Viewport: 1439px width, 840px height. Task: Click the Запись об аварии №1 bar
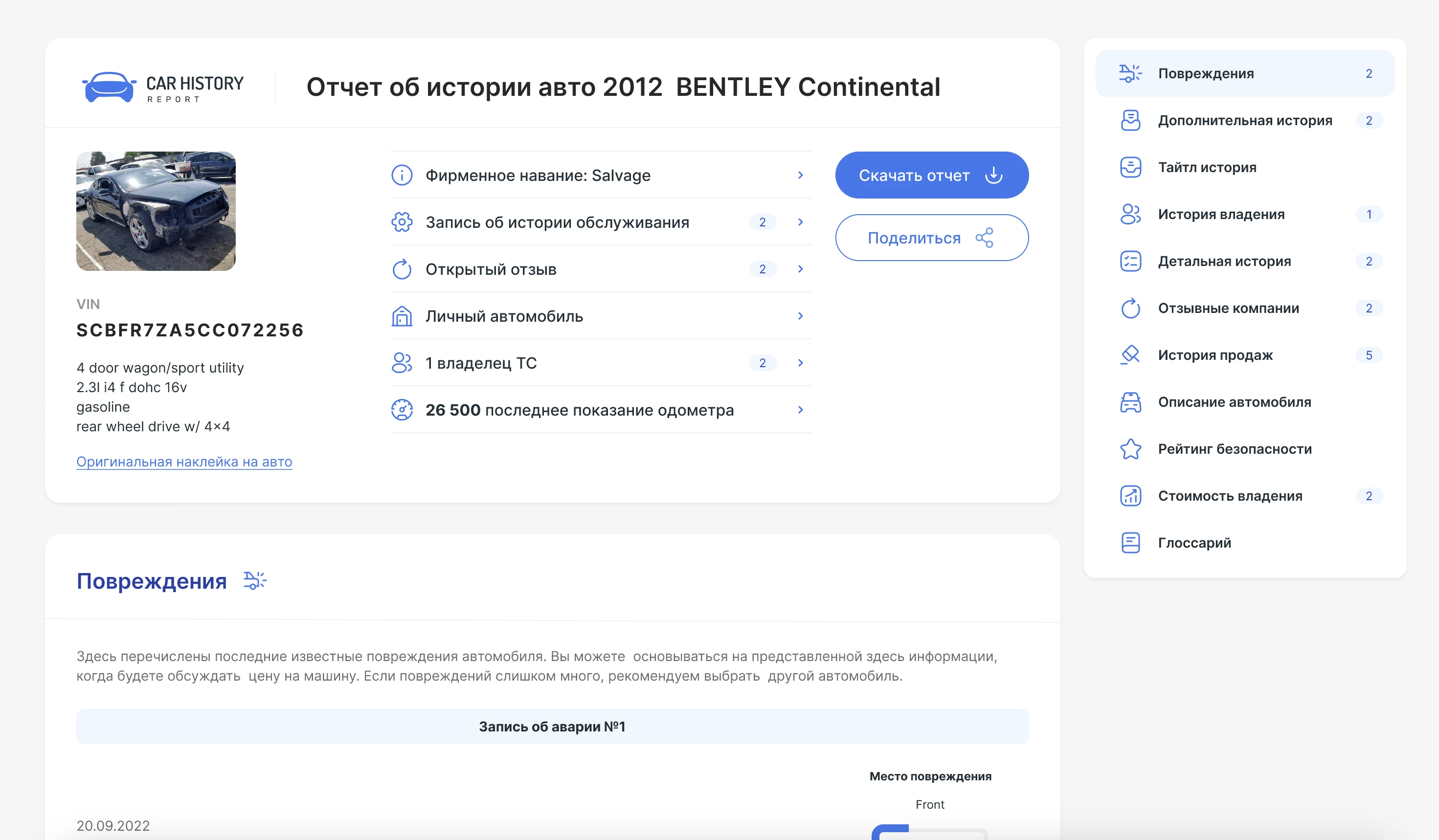(552, 726)
